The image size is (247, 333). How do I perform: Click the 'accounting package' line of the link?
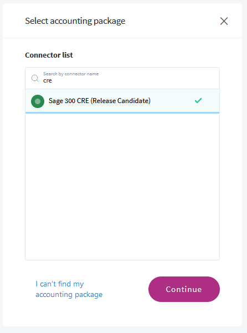click(x=69, y=295)
